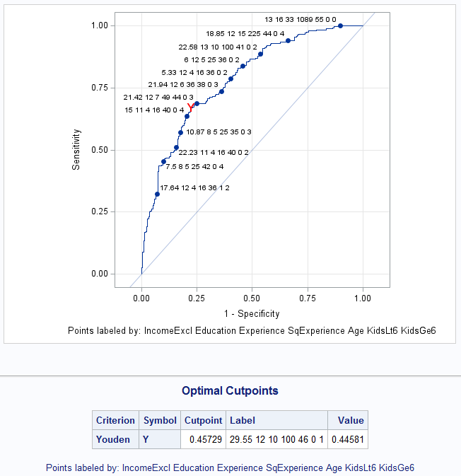Select the ROC point labeled 17.64 12 4 16 36 1 2

pyautogui.click(x=157, y=194)
